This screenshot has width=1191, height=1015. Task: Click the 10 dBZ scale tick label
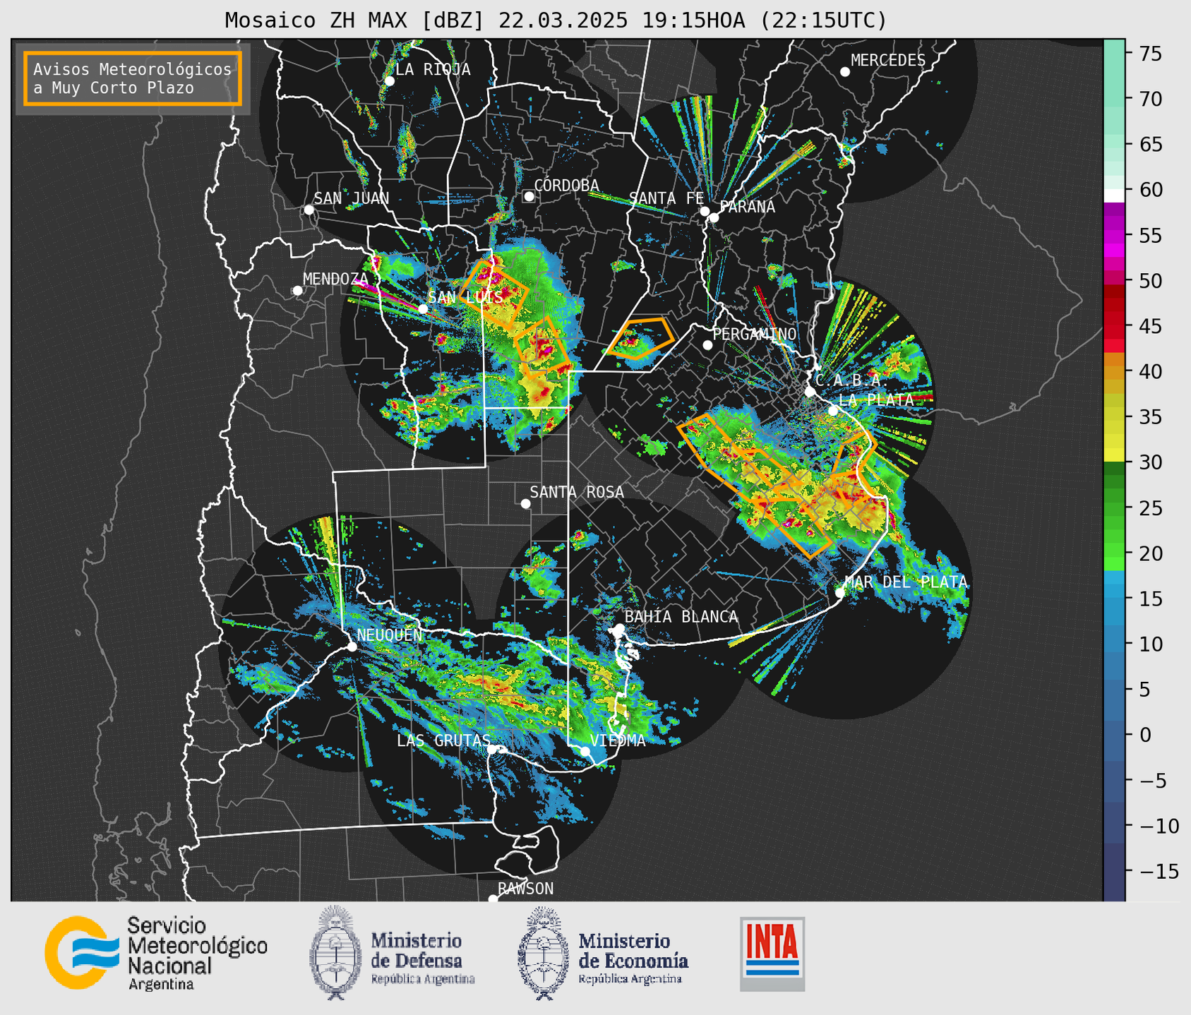point(1149,644)
